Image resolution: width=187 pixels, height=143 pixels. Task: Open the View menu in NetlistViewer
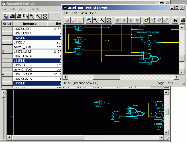point(84,13)
